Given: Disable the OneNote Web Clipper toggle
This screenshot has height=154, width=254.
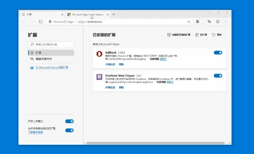Looking at the screenshot, I should click(x=218, y=76).
